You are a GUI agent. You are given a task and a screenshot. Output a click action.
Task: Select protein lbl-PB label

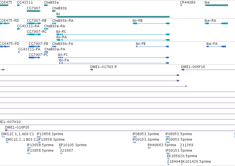tap(141, 44)
